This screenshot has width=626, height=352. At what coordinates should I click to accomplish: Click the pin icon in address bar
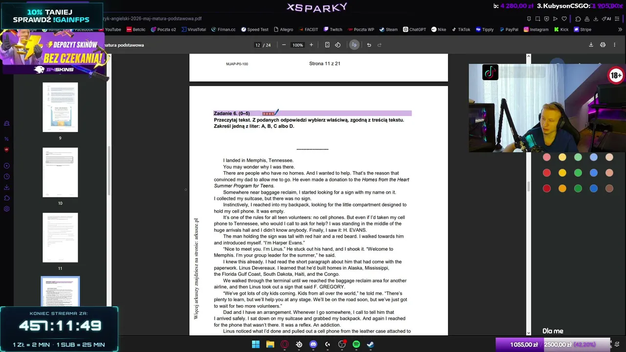pos(529,19)
